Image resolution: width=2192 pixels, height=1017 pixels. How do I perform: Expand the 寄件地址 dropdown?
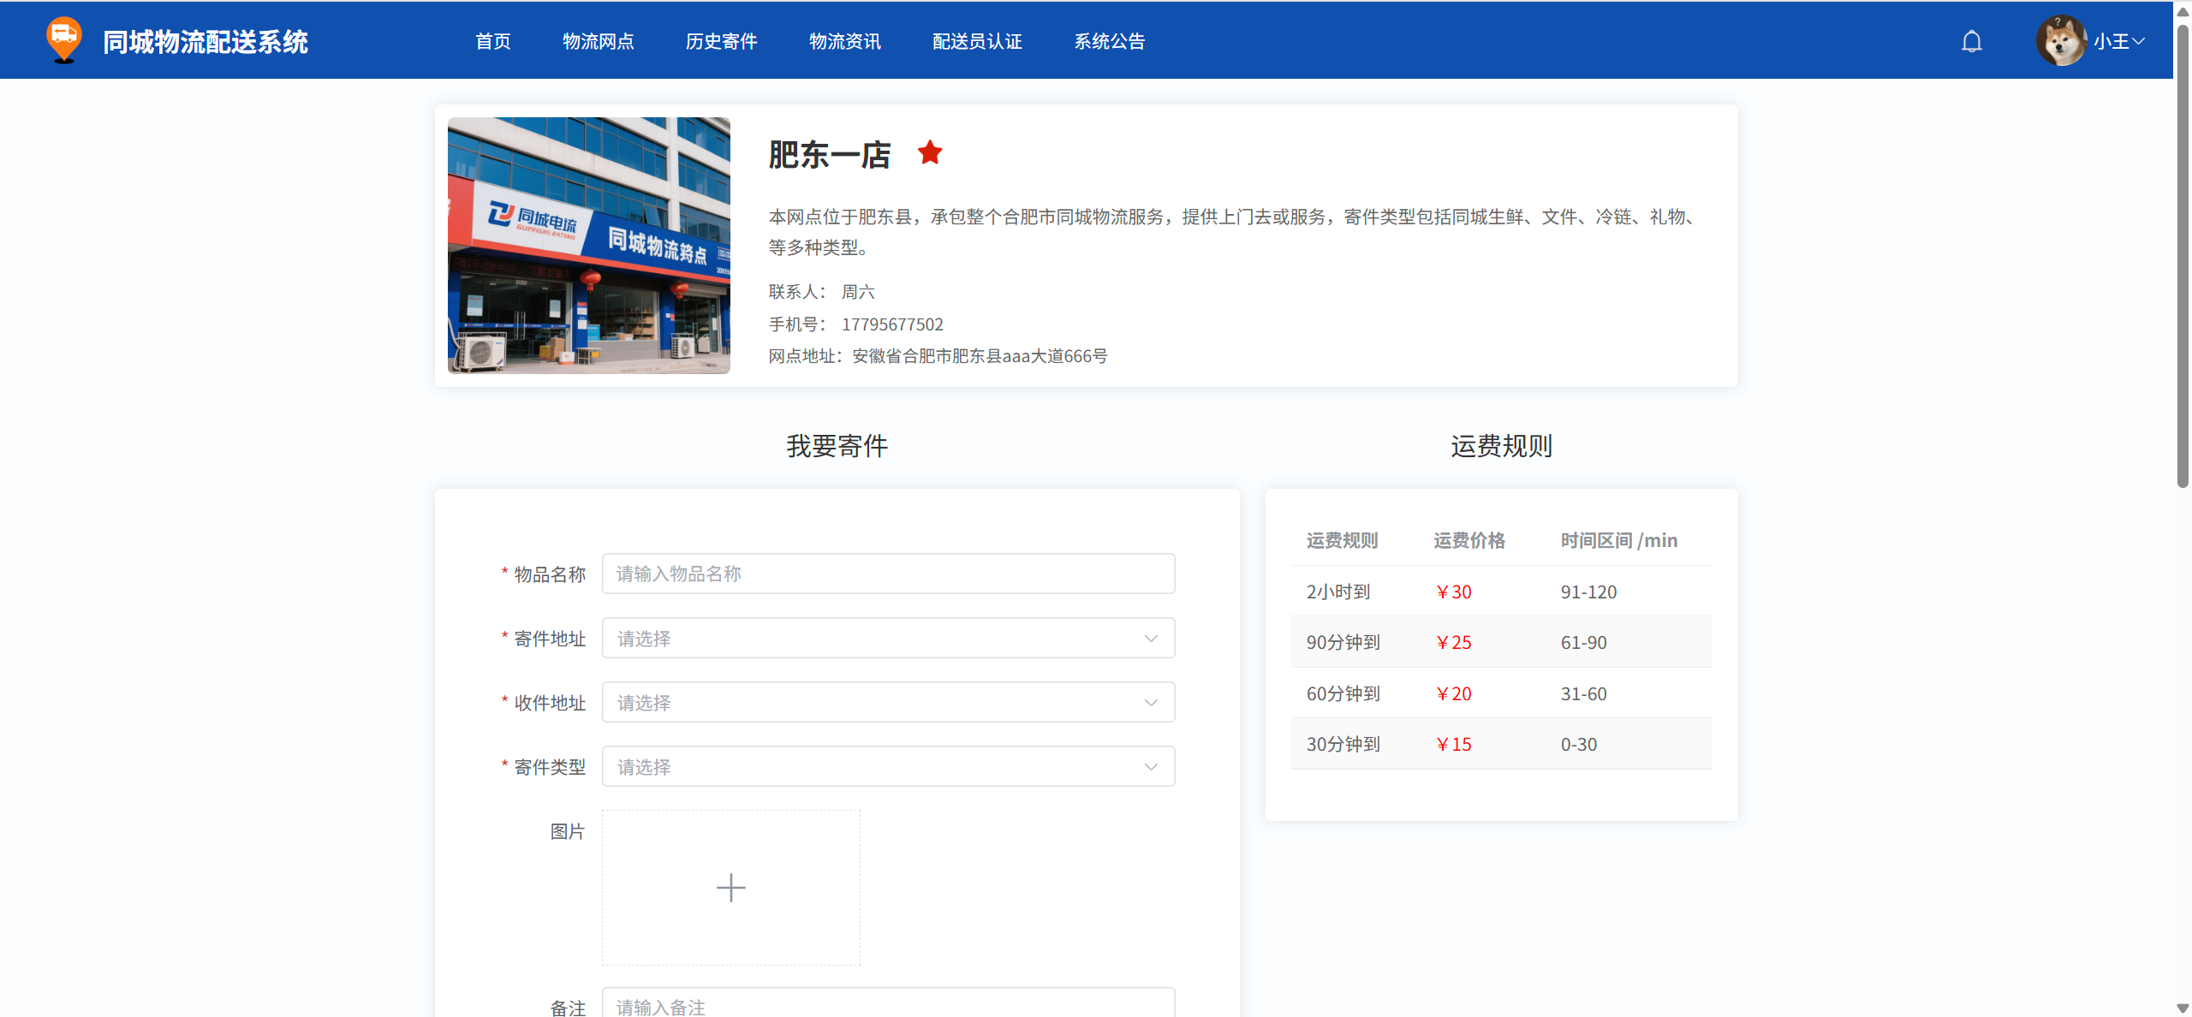(888, 639)
